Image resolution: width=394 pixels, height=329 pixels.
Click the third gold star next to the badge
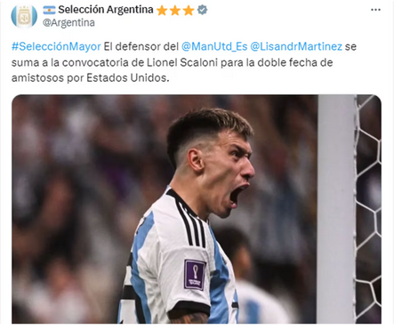(189, 11)
